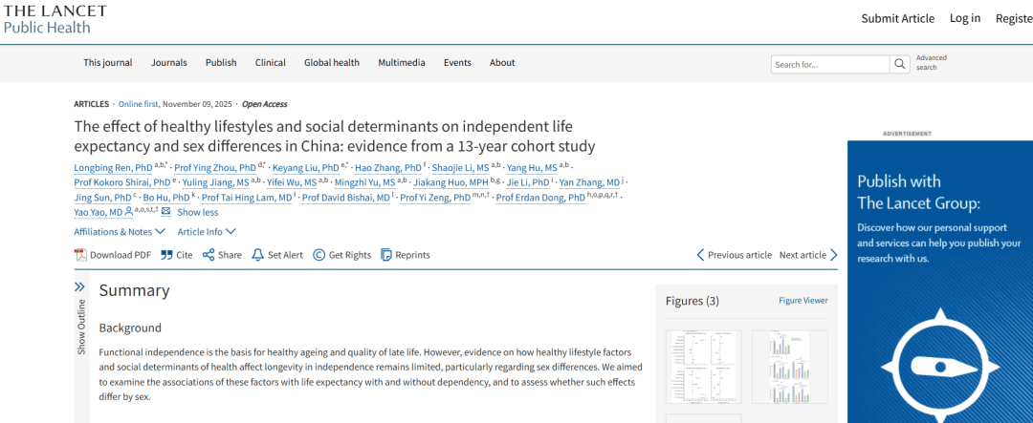Viewport: 1033px width, 423px height.
Task: Click the Submit Article link
Action: tap(897, 18)
